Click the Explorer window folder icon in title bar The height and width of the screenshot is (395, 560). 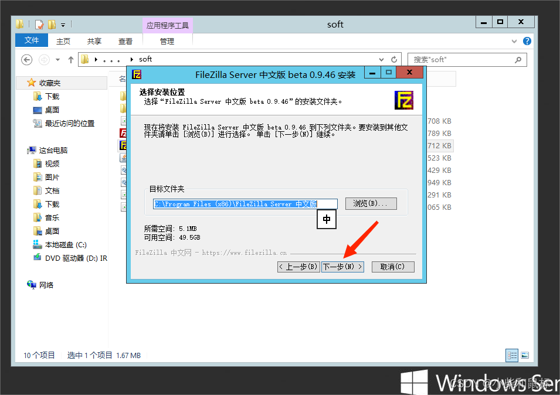click(x=20, y=24)
